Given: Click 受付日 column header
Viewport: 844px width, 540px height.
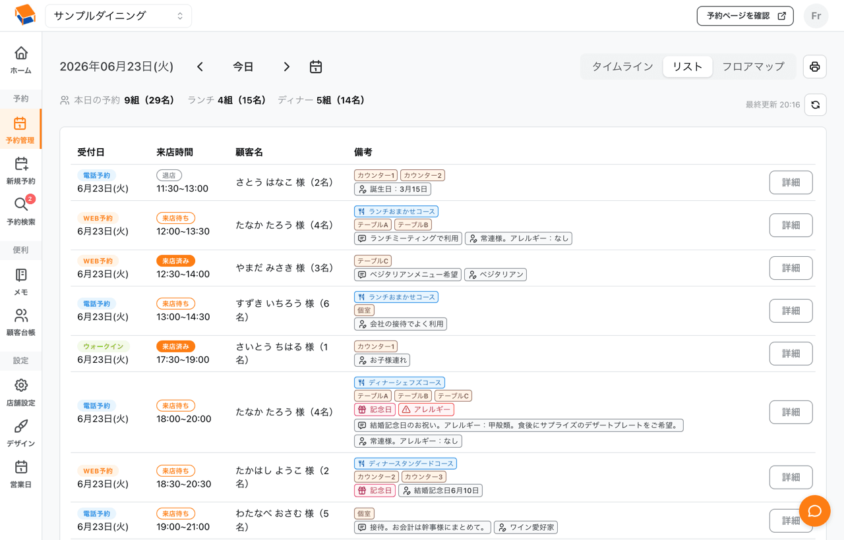Looking at the screenshot, I should 91,152.
